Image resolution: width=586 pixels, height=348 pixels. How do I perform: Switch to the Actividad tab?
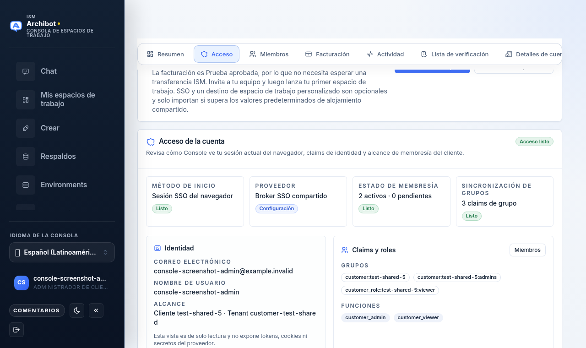(x=385, y=54)
